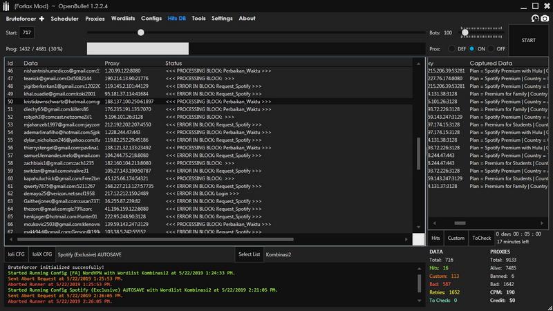Screen dimensions: 553x311
Task: Click the proxies 'Alive: 7485' statistic
Action: [x=503, y=268]
